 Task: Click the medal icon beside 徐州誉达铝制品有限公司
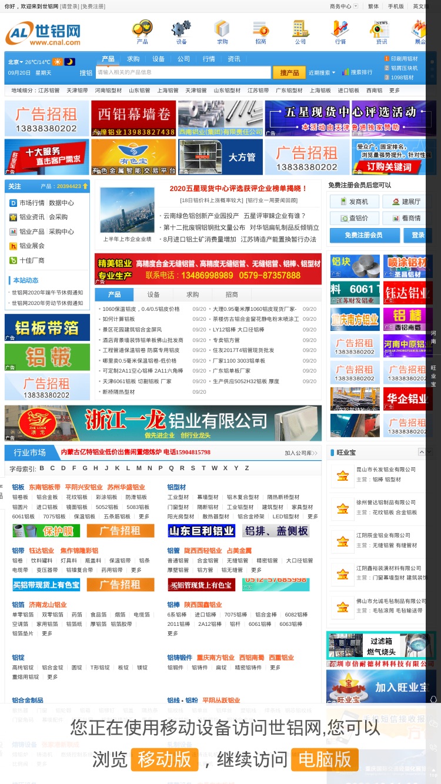342,508
